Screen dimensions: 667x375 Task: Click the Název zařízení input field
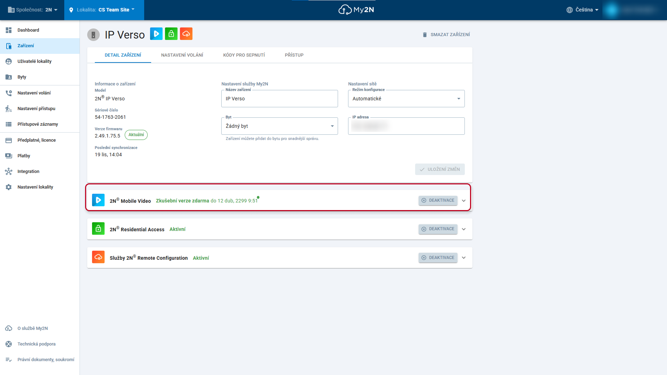pyautogui.click(x=280, y=99)
